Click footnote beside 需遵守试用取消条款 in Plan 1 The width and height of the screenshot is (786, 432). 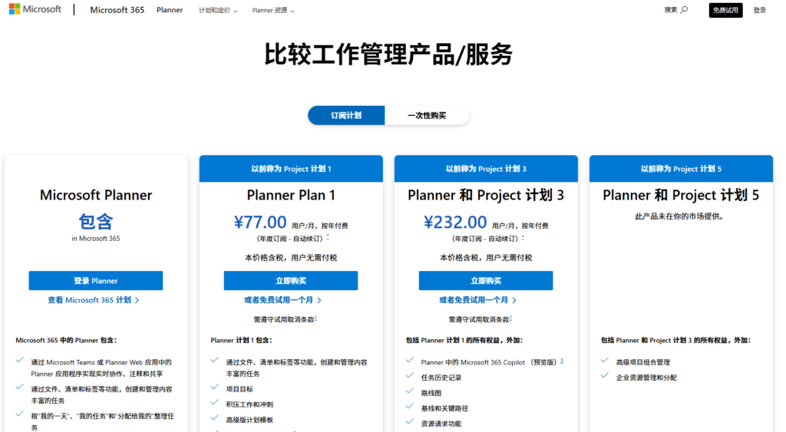coord(315,318)
